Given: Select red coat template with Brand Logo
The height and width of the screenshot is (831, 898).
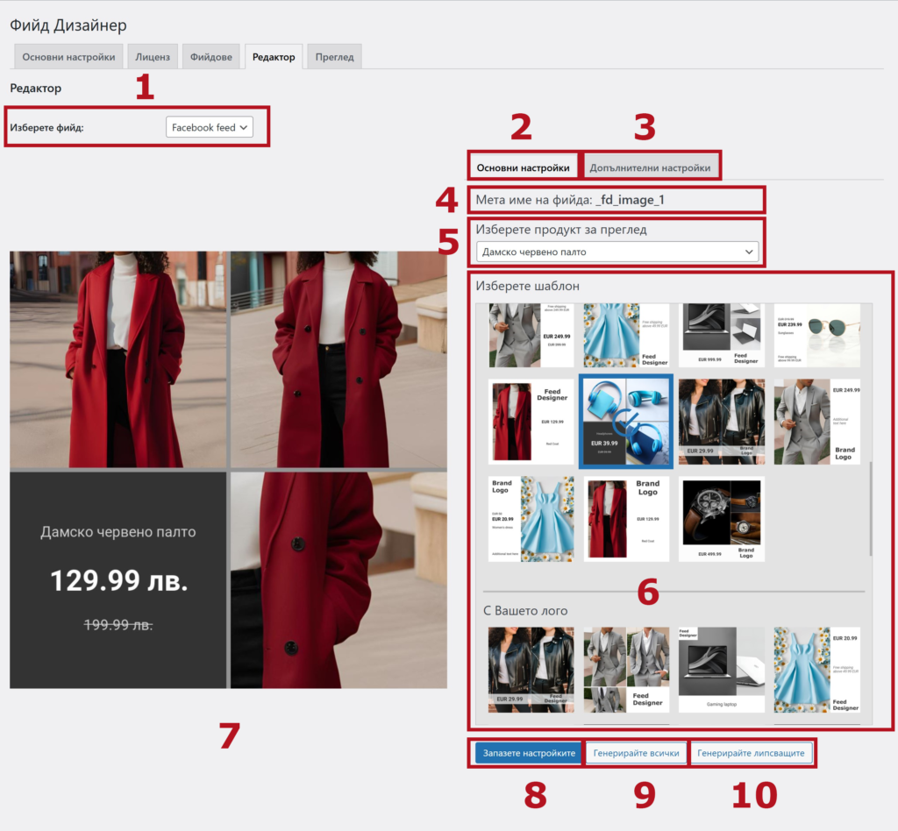Looking at the screenshot, I should coord(626,518).
